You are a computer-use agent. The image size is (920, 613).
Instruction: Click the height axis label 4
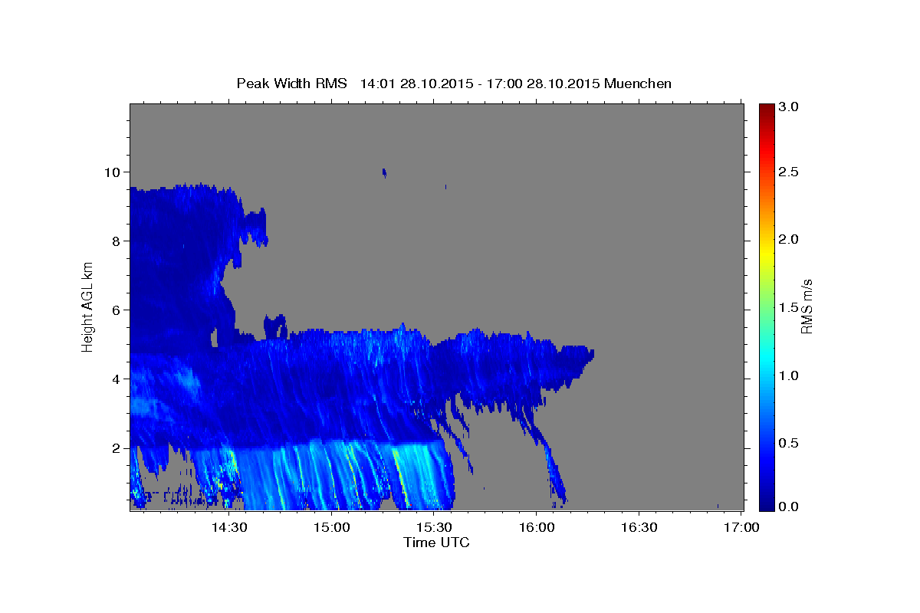(x=118, y=379)
